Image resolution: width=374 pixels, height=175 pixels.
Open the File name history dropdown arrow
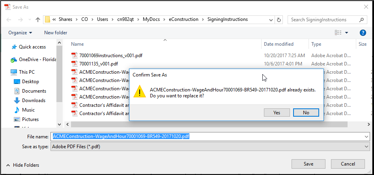click(367, 136)
